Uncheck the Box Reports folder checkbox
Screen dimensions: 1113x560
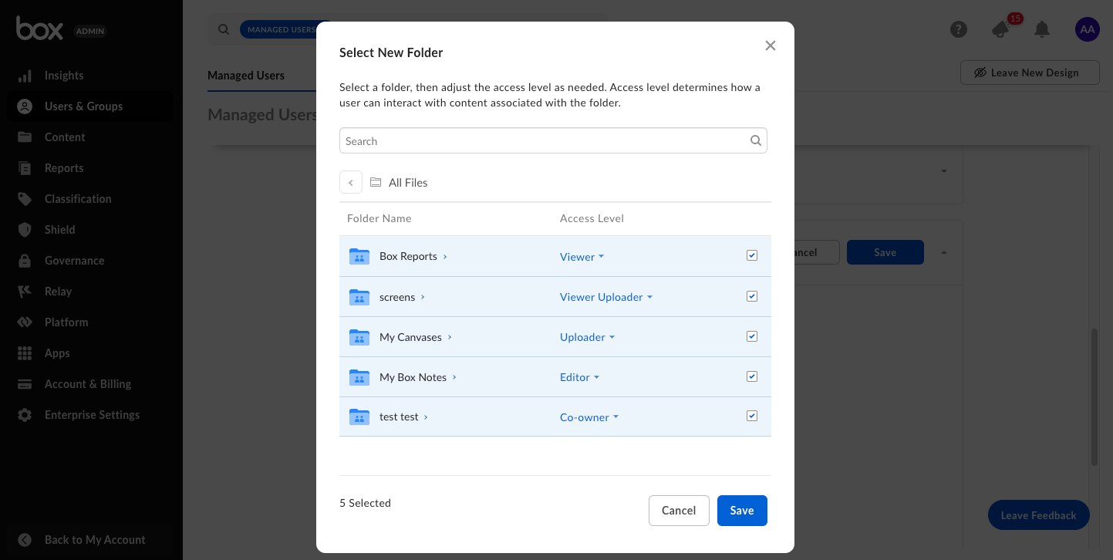tap(752, 255)
